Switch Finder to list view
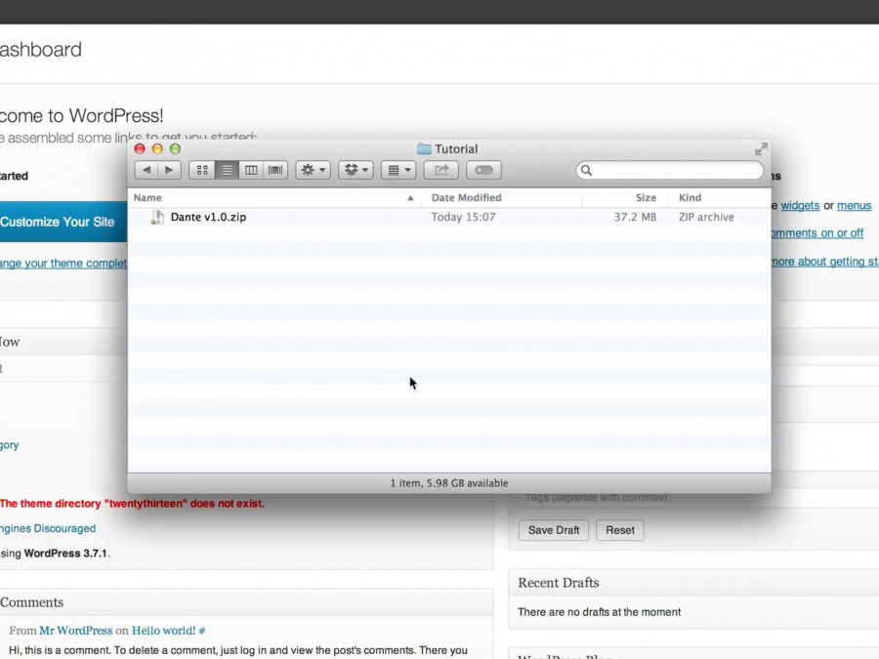 (x=227, y=170)
